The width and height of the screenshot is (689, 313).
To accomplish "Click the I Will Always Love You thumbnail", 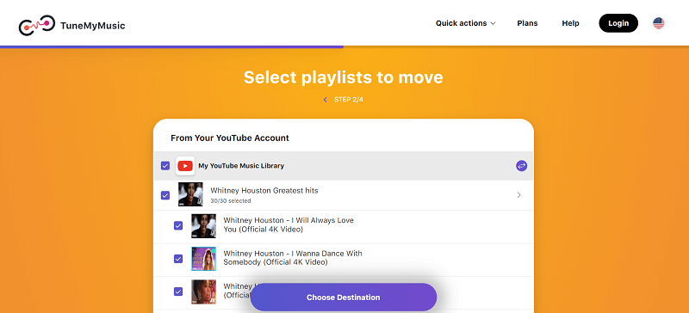I will click(x=204, y=225).
